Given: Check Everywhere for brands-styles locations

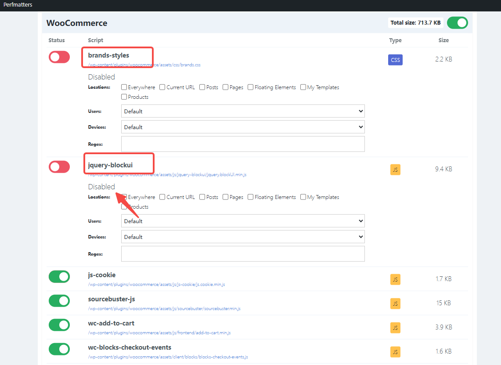Looking at the screenshot, I should pos(123,87).
